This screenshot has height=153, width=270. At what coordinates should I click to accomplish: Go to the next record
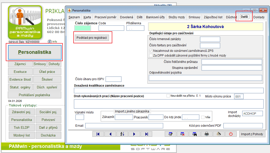[135, 134]
